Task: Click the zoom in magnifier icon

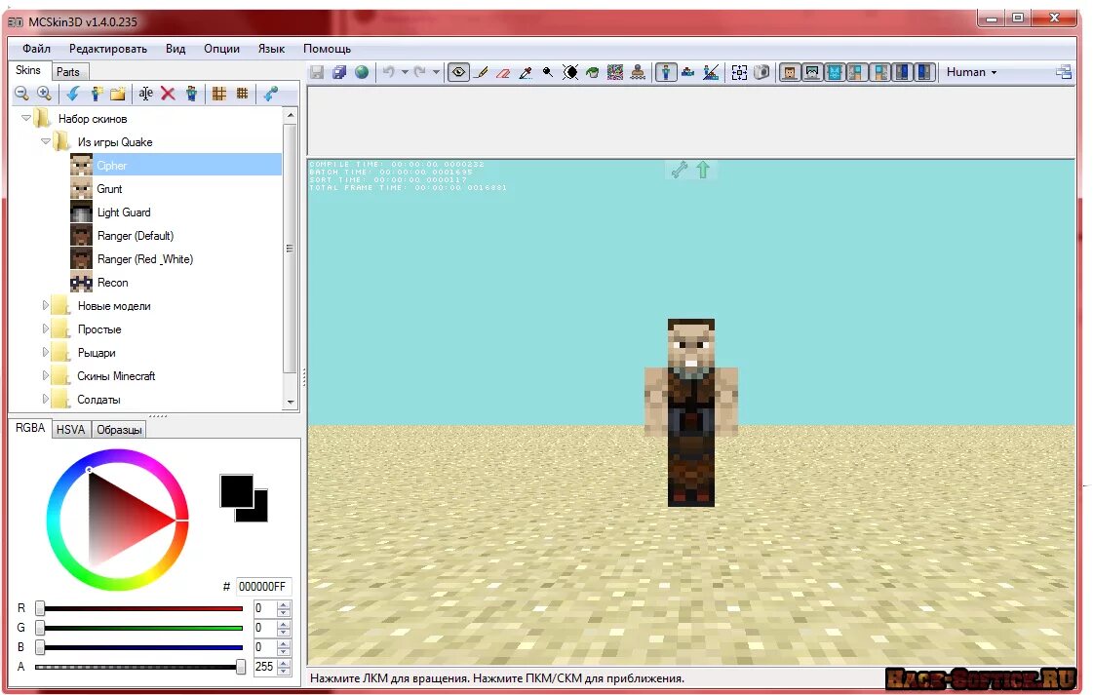Action: (x=44, y=94)
